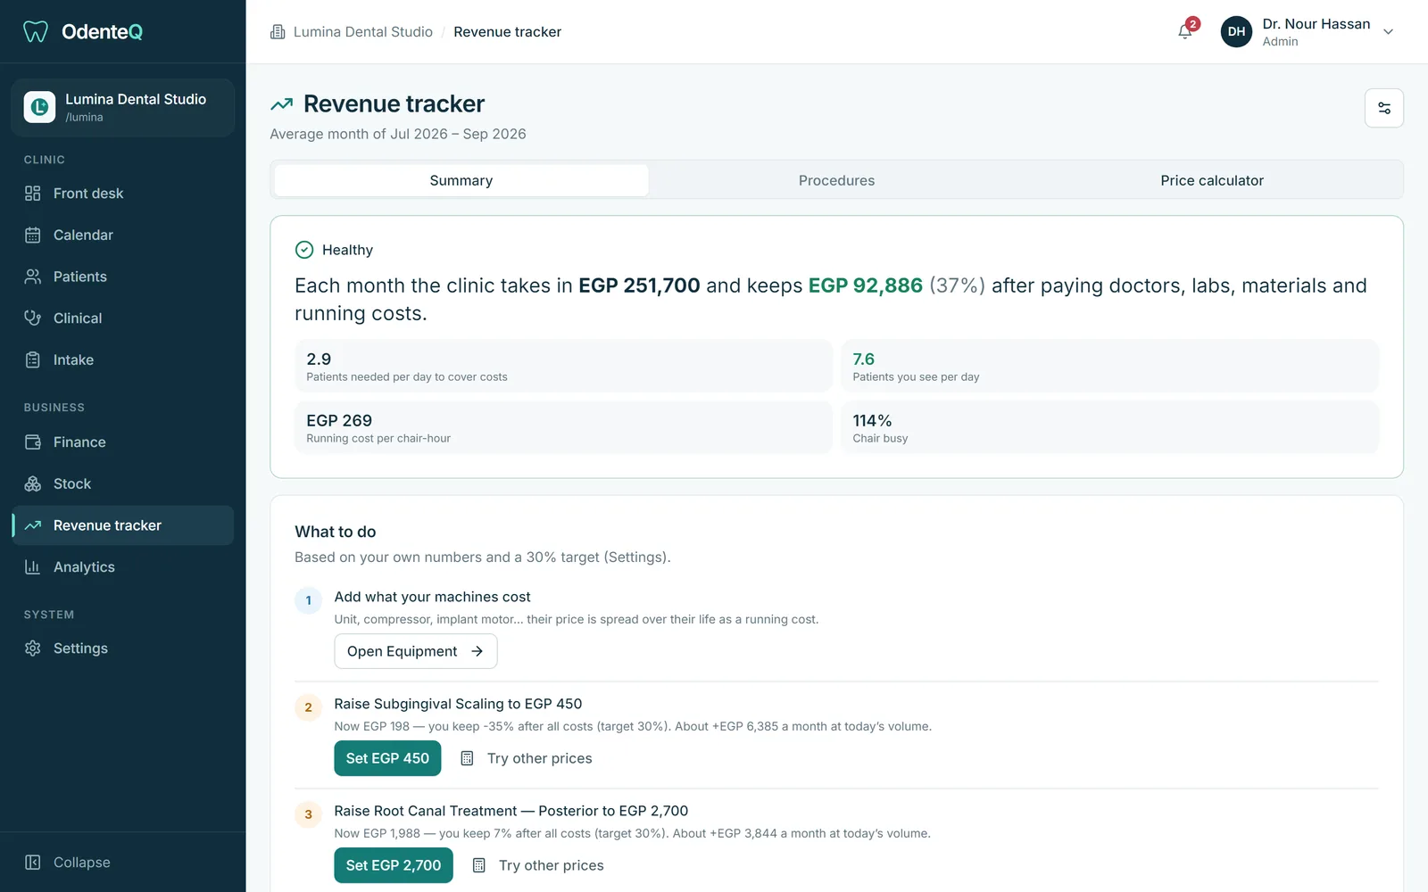Go to the Stock page
1428x892 pixels.
(123, 484)
